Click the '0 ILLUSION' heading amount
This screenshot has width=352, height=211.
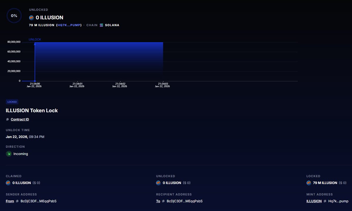click(50, 18)
